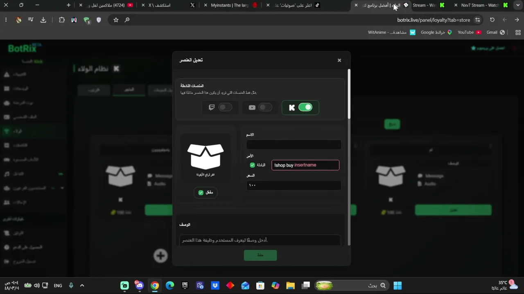Open Epic Games Launcher from the taskbar
The width and height of the screenshot is (524, 294).
click(x=185, y=285)
